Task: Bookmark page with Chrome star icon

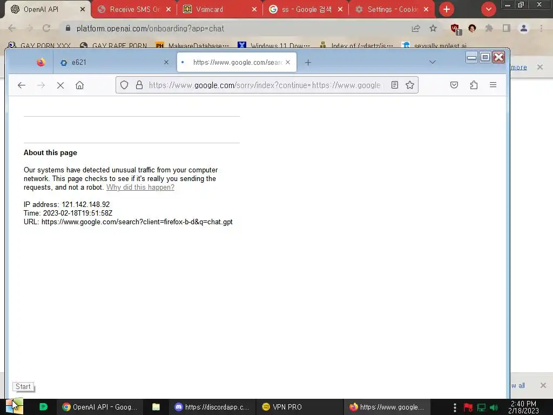Action: click(433, 29)
